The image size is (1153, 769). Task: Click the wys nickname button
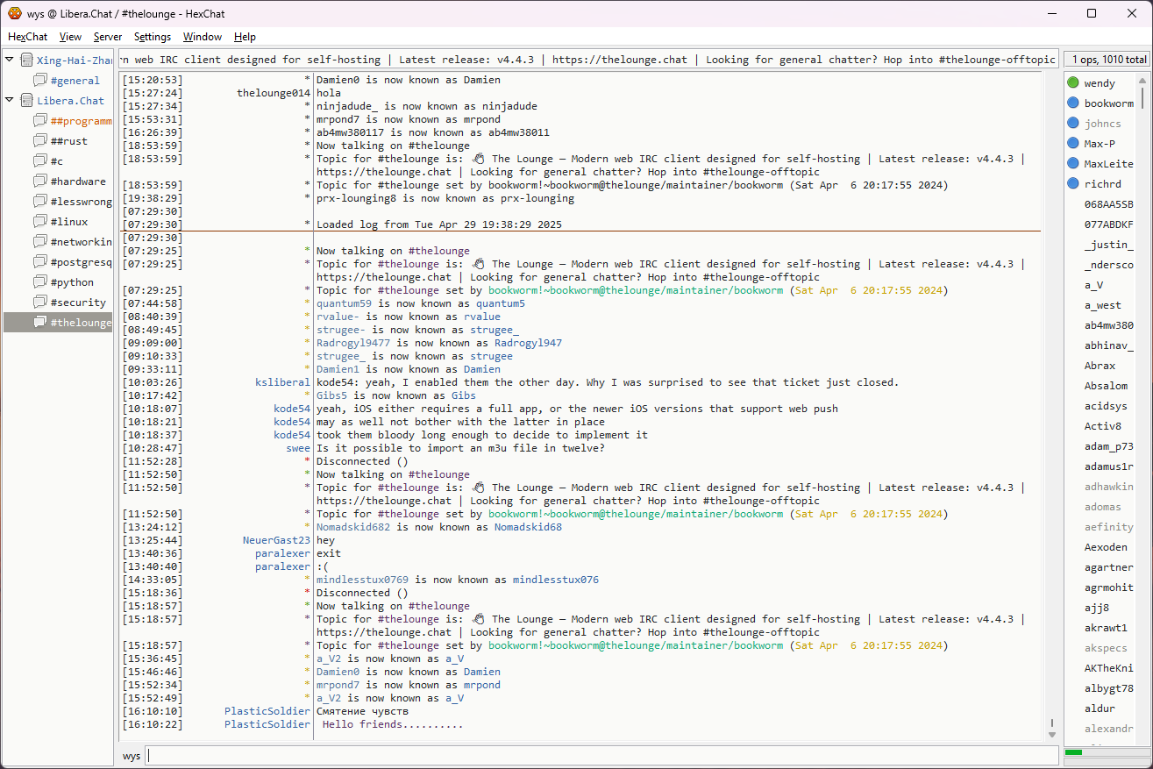131,756
